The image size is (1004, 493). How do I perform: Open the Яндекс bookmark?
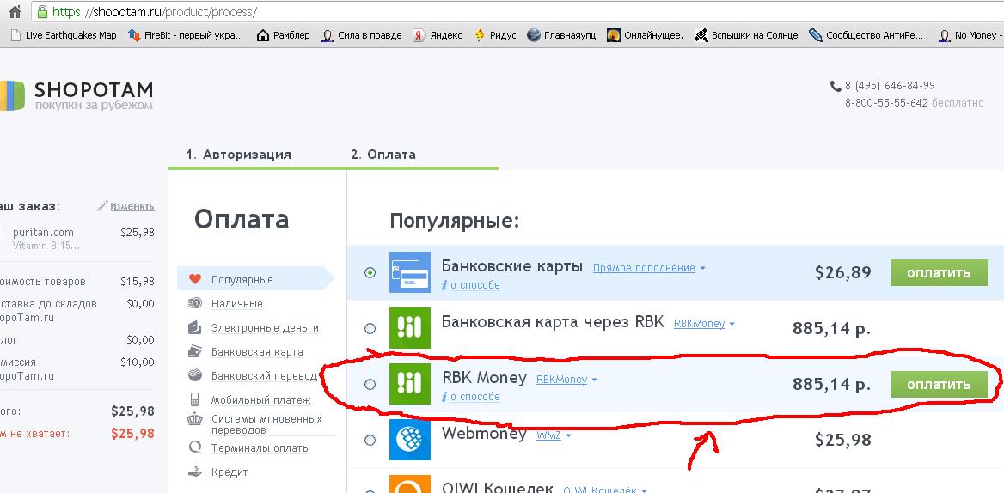(438, 35)
